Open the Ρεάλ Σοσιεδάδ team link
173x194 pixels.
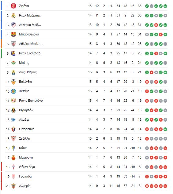[x=30, y=53]
